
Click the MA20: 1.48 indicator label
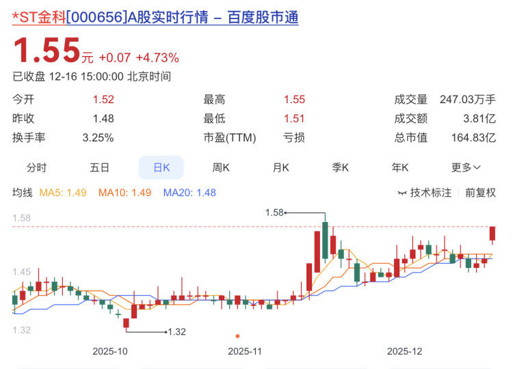(x=189, y=193)
